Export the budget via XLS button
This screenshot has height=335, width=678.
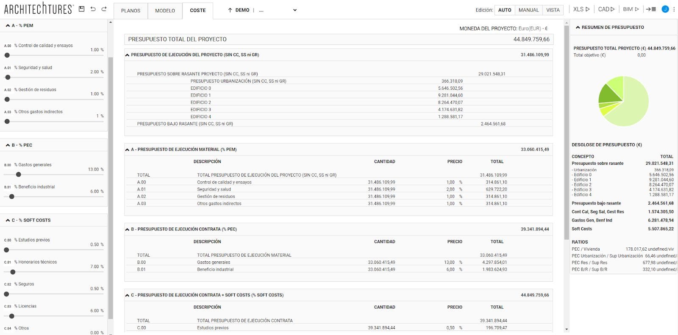[x=581, y=9]
